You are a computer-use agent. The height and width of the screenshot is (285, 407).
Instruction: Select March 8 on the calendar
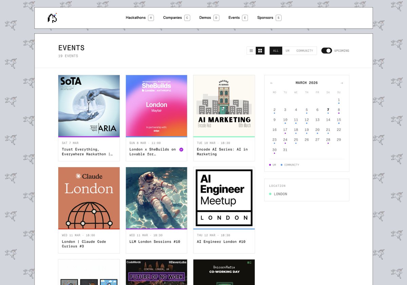tap(339, 110)
